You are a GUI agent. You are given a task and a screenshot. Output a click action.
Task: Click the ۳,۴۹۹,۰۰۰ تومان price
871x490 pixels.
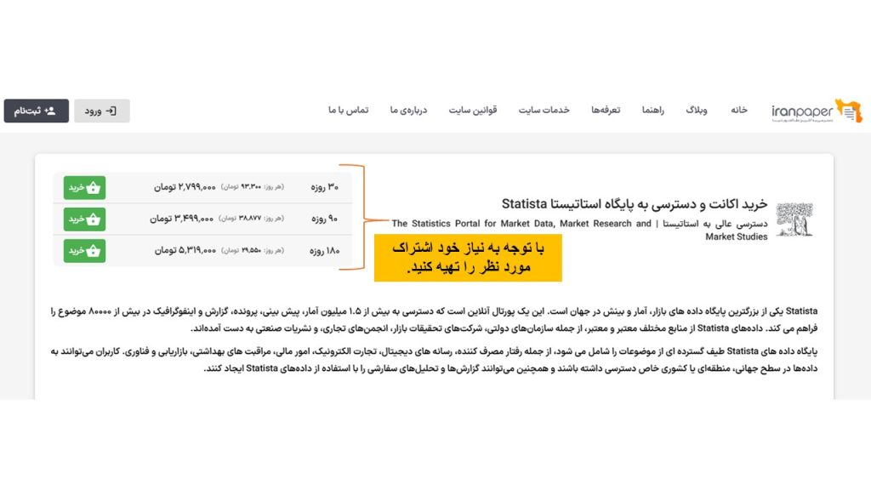181,219
